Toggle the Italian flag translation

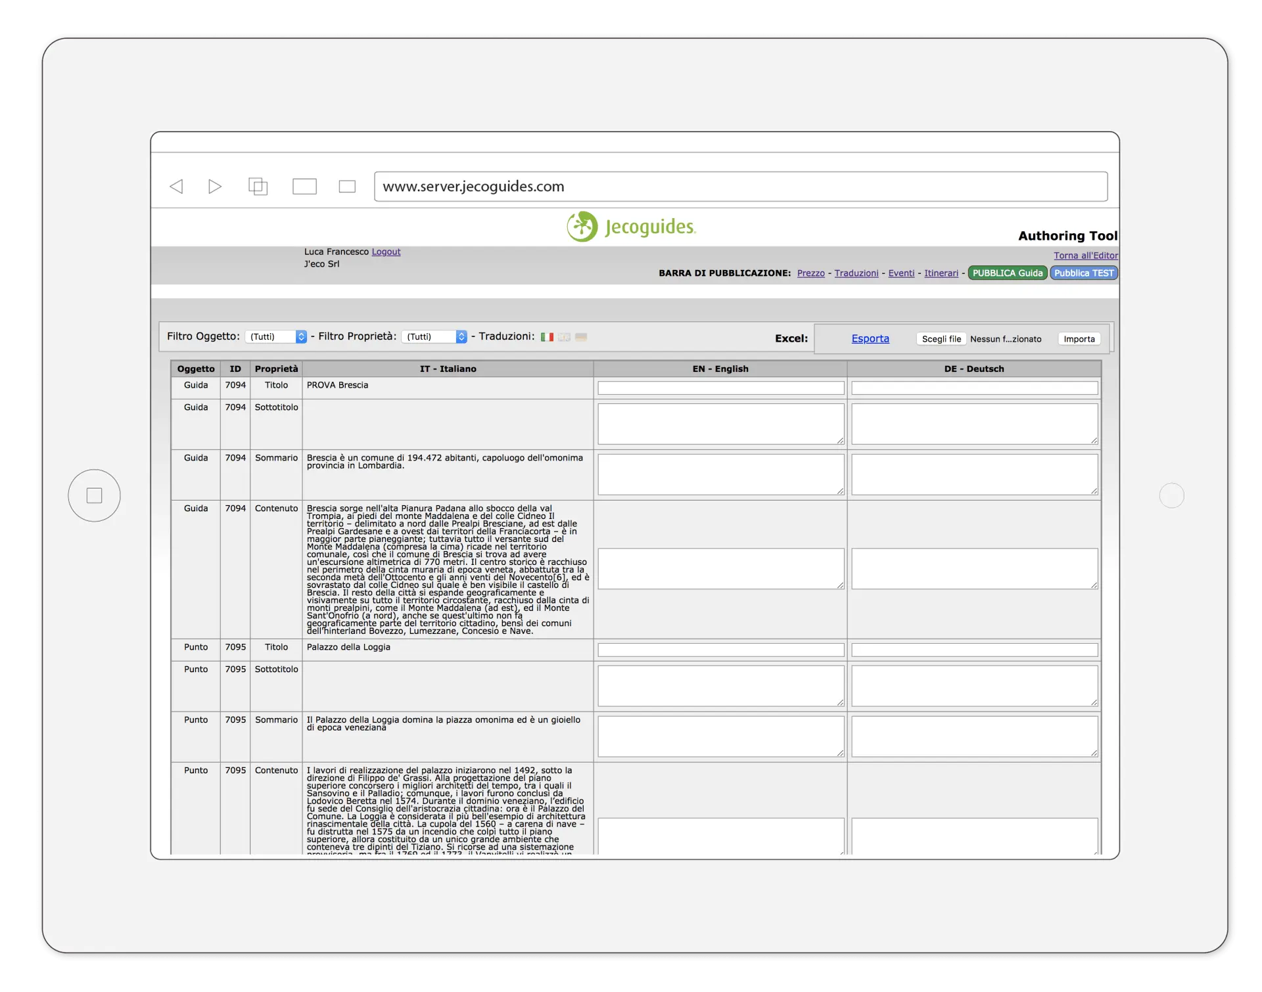(x=547, y=337)
